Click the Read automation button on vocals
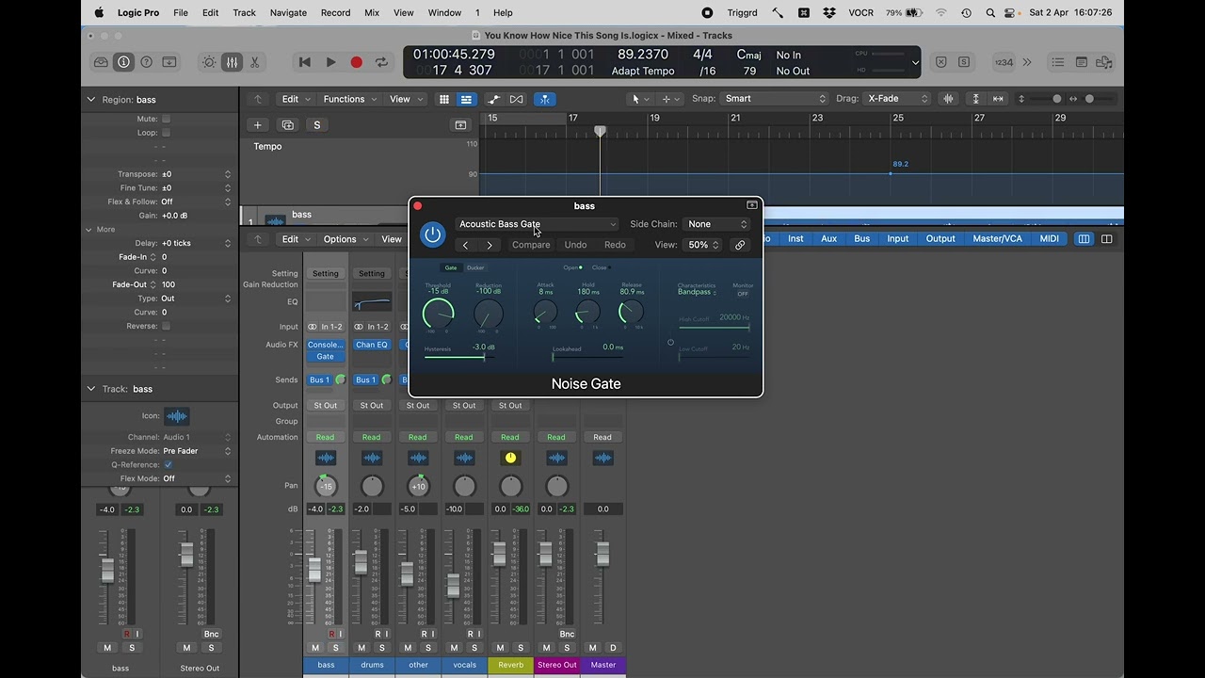The height and width of the screenshot is (678, 1205). pyautogui.click(x=464, y=437)
